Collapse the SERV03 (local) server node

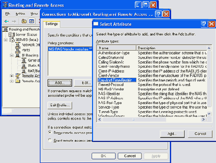5,40
